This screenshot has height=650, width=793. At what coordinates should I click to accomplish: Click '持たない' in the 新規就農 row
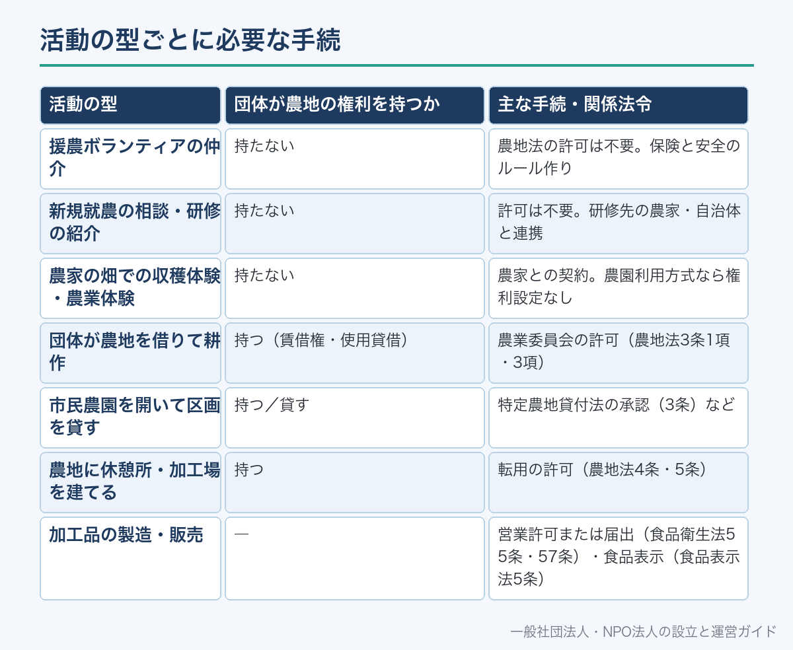pos(355,223)
